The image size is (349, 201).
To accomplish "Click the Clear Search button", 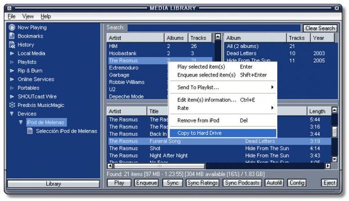I will point(320,28).
